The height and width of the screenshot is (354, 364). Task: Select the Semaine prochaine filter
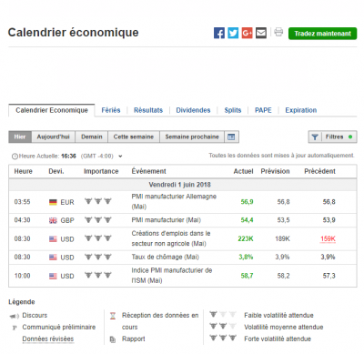pos(192,137)
